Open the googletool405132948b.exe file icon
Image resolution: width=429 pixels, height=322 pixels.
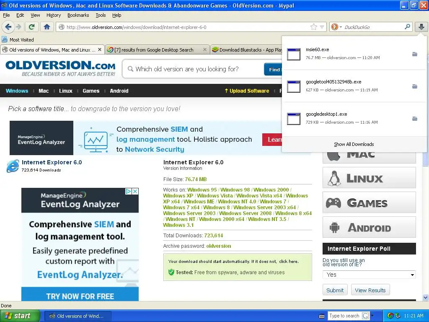click(294, 86)
